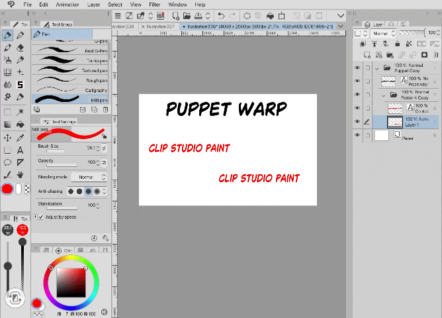Select the Text tool (A icon)
Image resolution: width=442 pixels, height=318 pixels.
(20, 150)
